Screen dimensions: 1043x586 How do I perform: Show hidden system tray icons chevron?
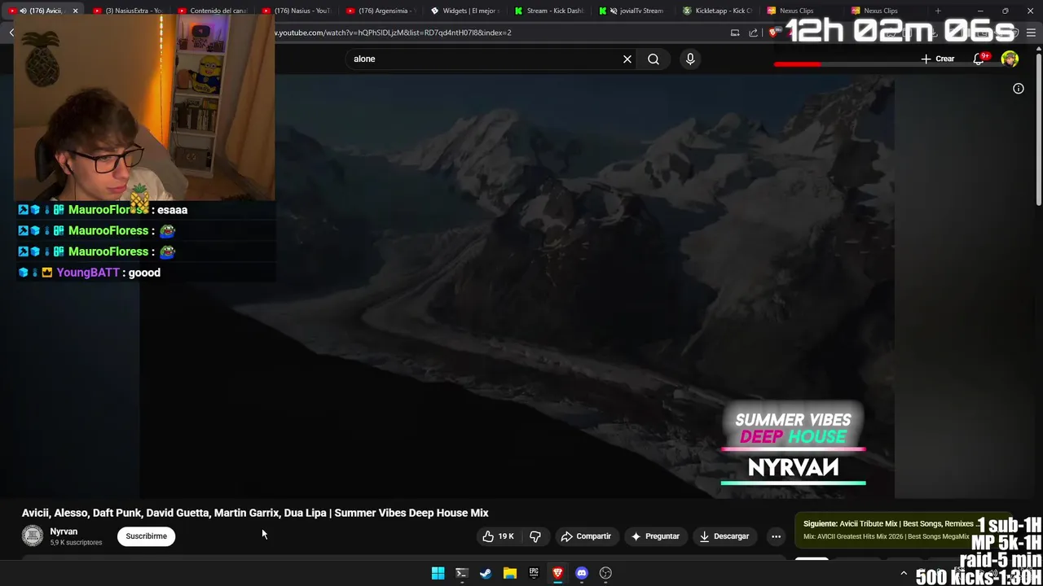click(x=904, y=574)
